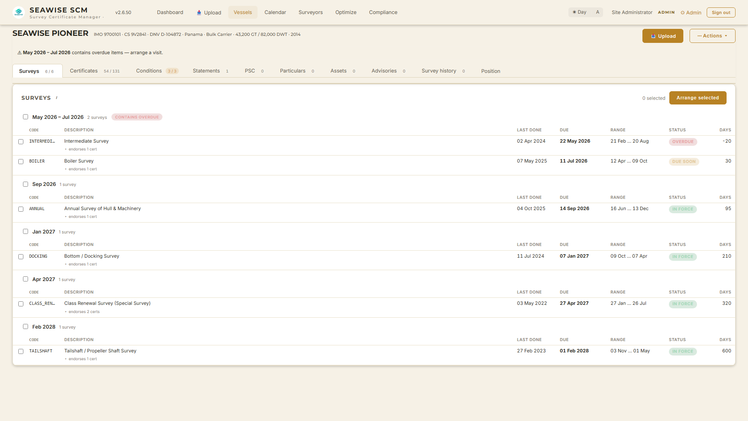Check the Class Renewal Survey row checkbox
This screenshot has width=748, height=421.
(21, 304)
